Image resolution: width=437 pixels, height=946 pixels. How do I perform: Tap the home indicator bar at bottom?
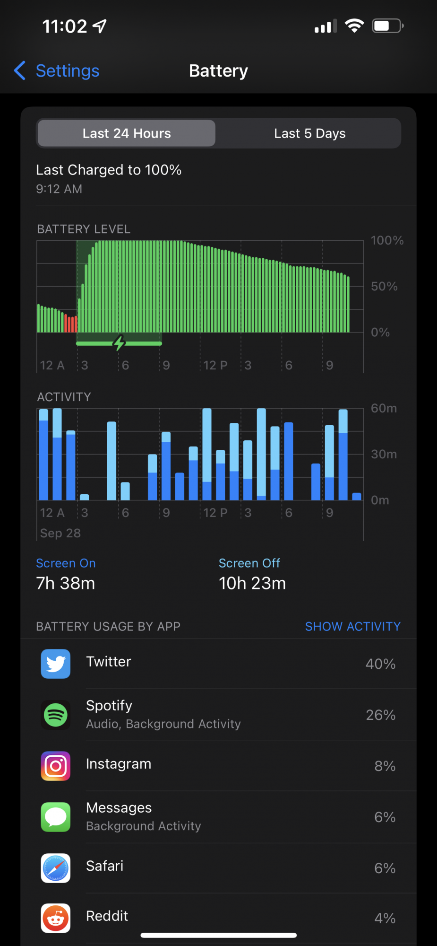click(x=218, y=935)
